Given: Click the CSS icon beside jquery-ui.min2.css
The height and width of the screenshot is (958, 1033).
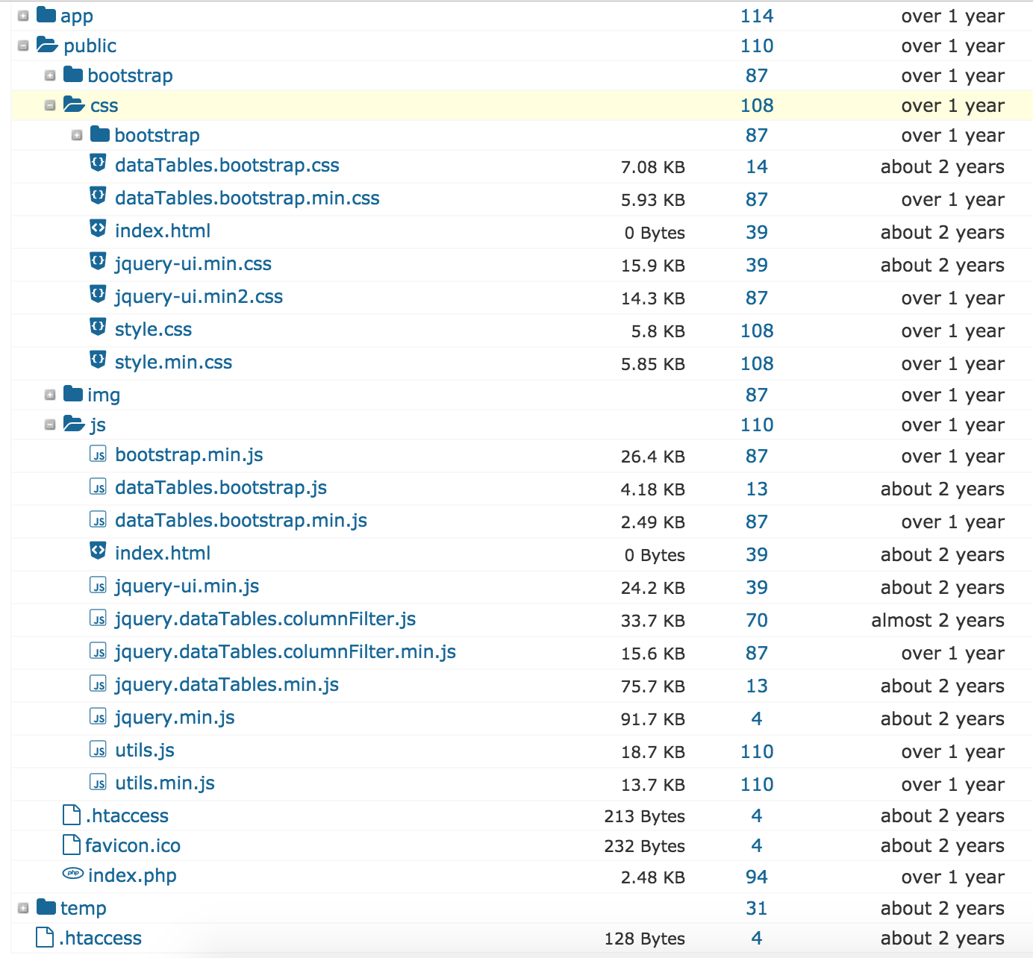Looking at the screenshot, I should point(98,294).
